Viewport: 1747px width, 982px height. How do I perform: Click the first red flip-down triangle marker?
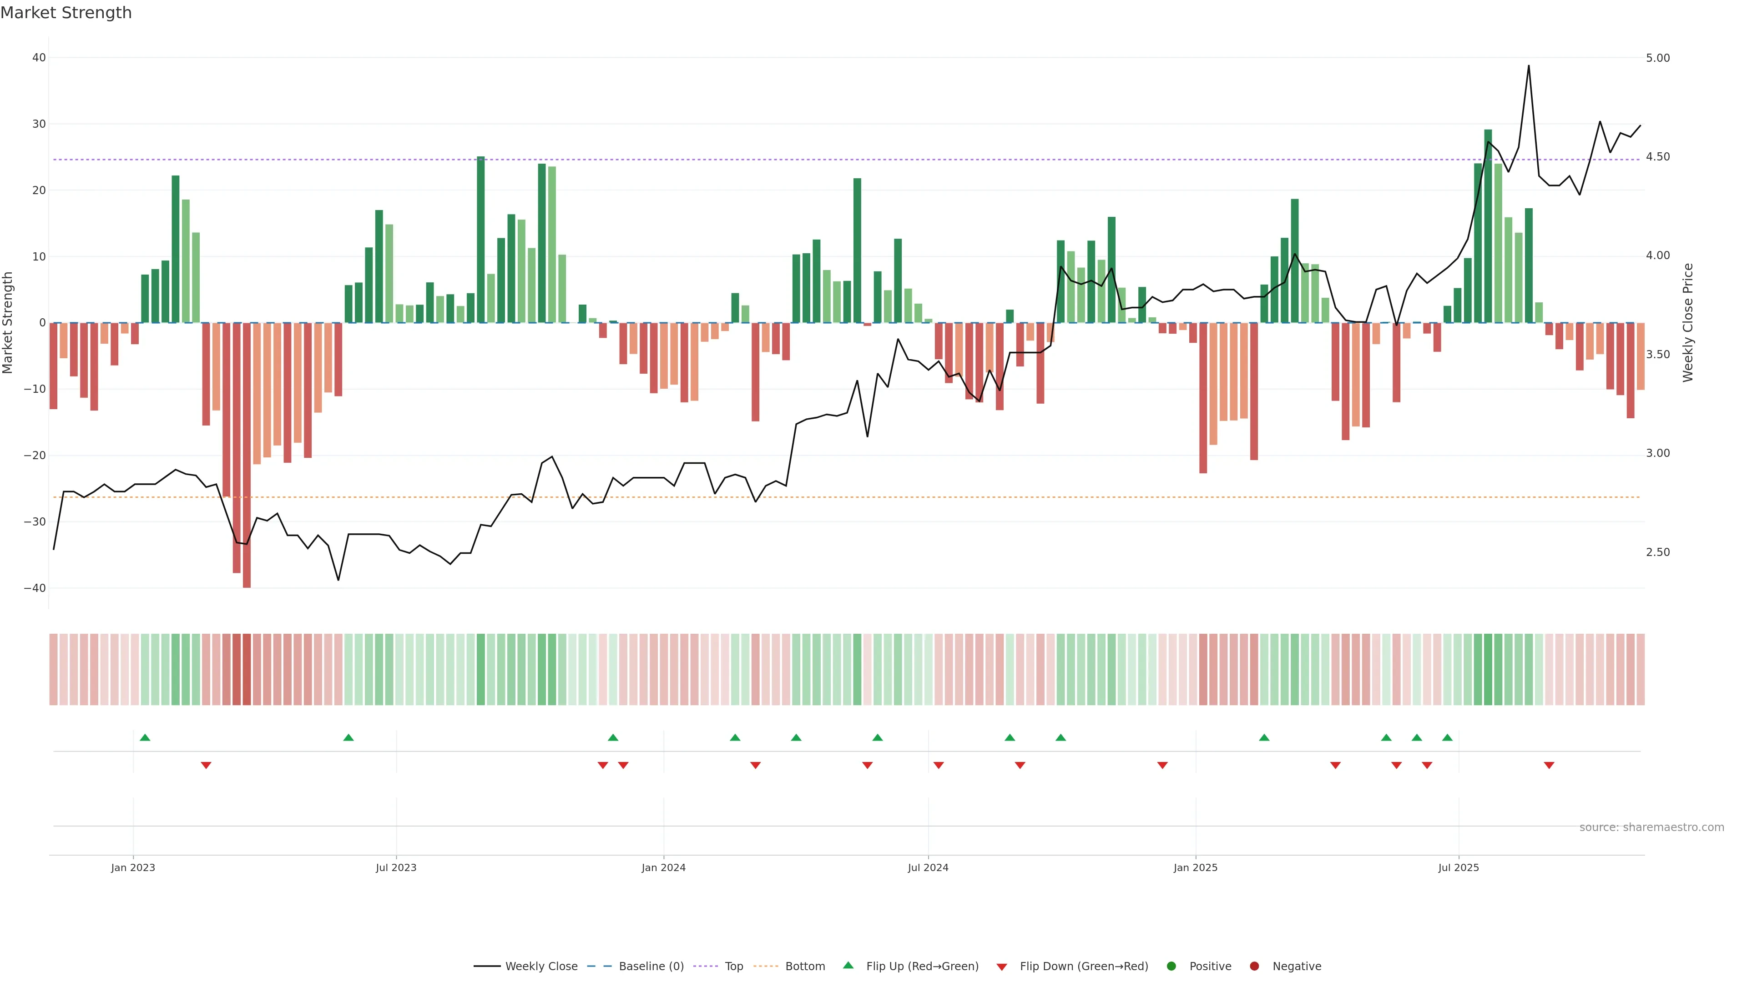206,765
